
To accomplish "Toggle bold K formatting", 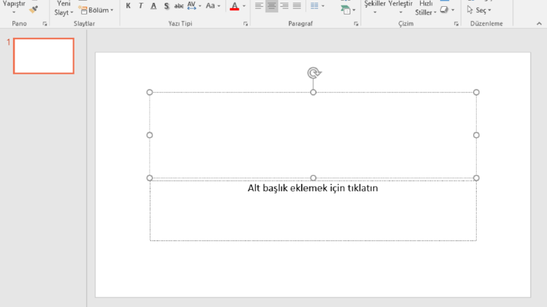I will (x=128, y=6).
